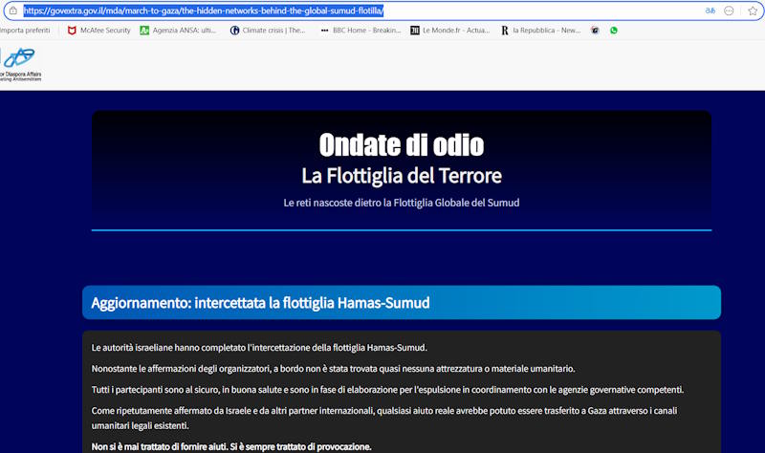Image resolution: width=765 pixels, height=453 pixels.
Task: Open the BBC Home bookmark
Action: click(x=360, y=31)
